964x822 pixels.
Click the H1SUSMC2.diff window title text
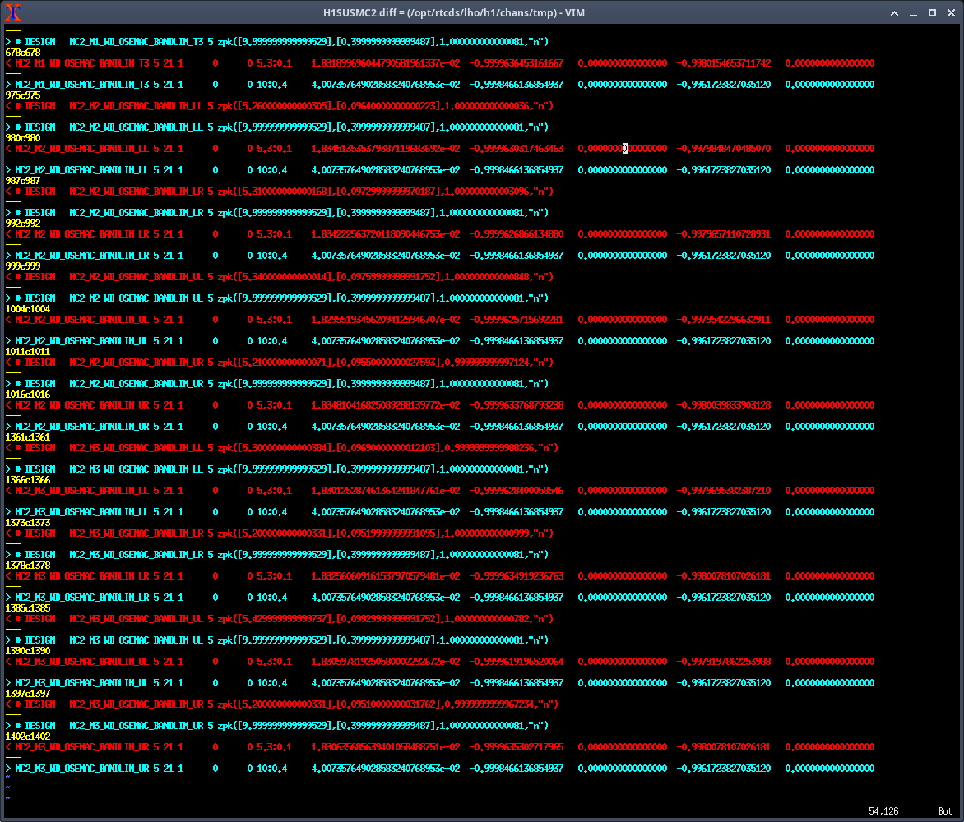[x=482, y=12]
